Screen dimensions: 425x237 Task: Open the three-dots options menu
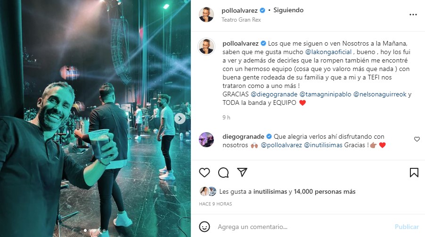(413, 15)
